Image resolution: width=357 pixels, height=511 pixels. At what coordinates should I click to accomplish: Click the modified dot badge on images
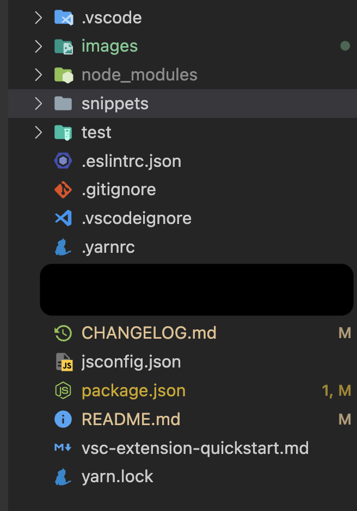pos(344,47)
